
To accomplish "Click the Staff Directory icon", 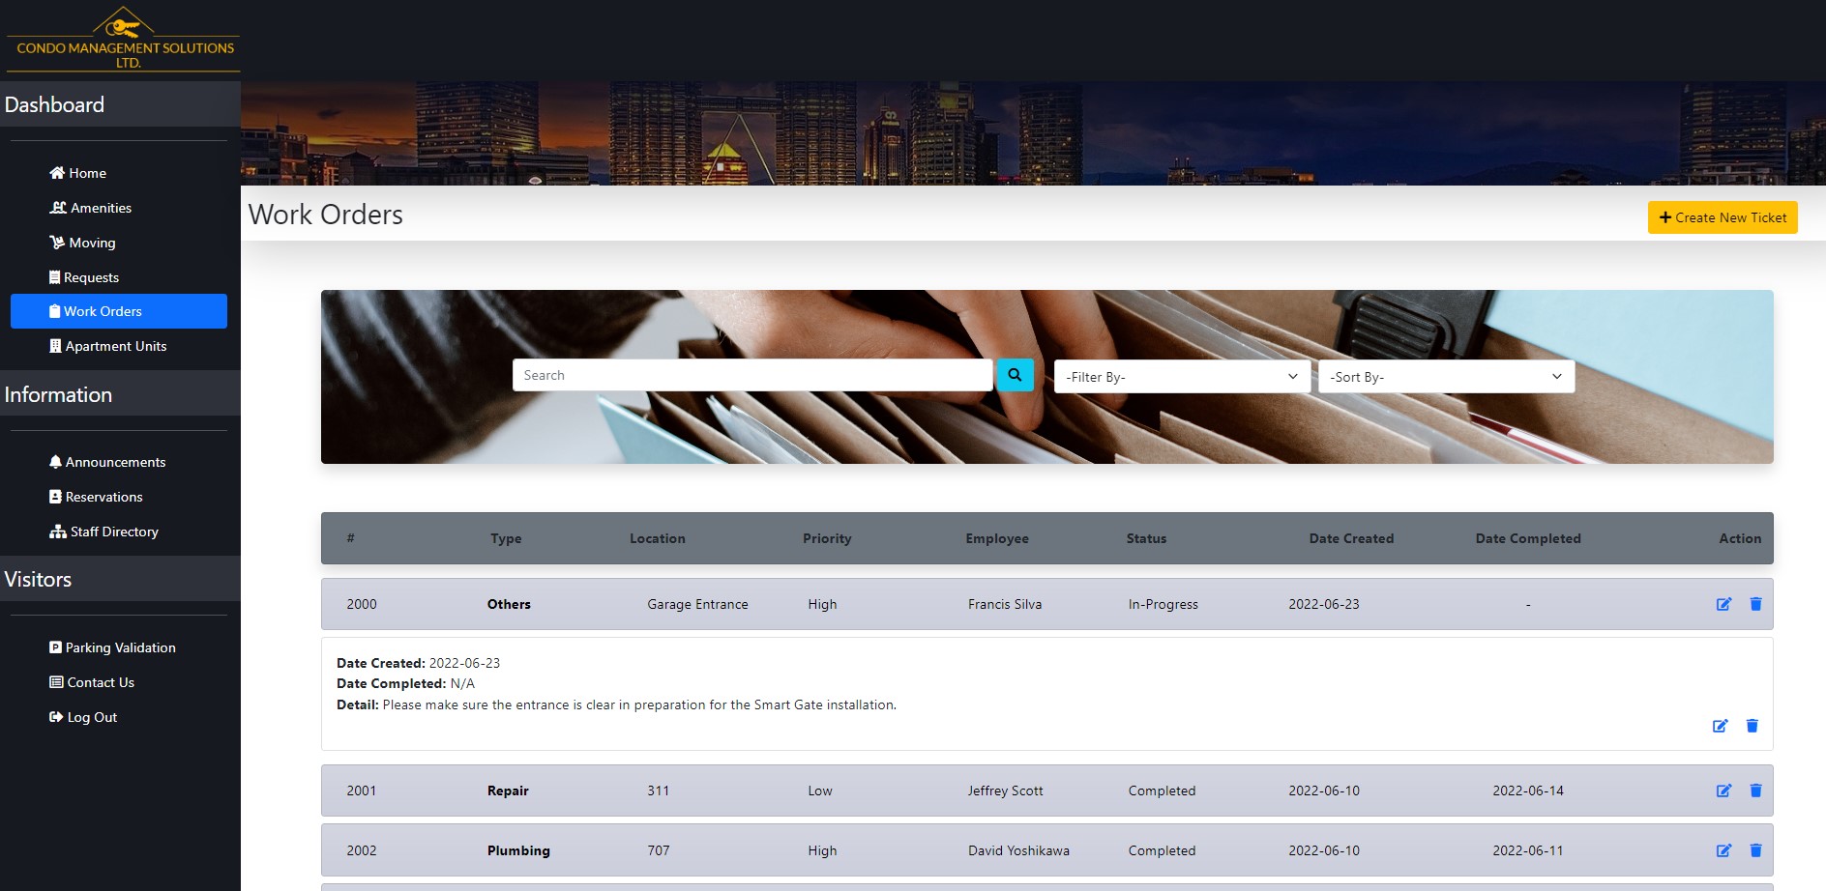I will point(58,532).
